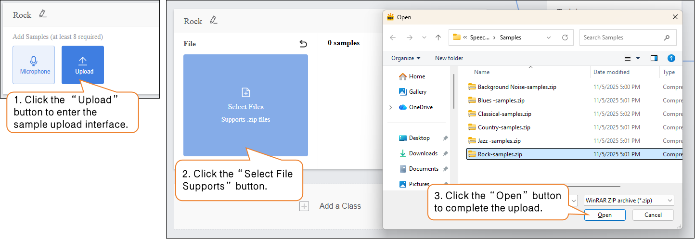The image size is (695, 239).
Task: Click the Back arrow in Open dialog
Action: point(393,38)
